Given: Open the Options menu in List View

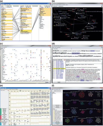Looking at the screenshot, I should (x=10, y=5).
